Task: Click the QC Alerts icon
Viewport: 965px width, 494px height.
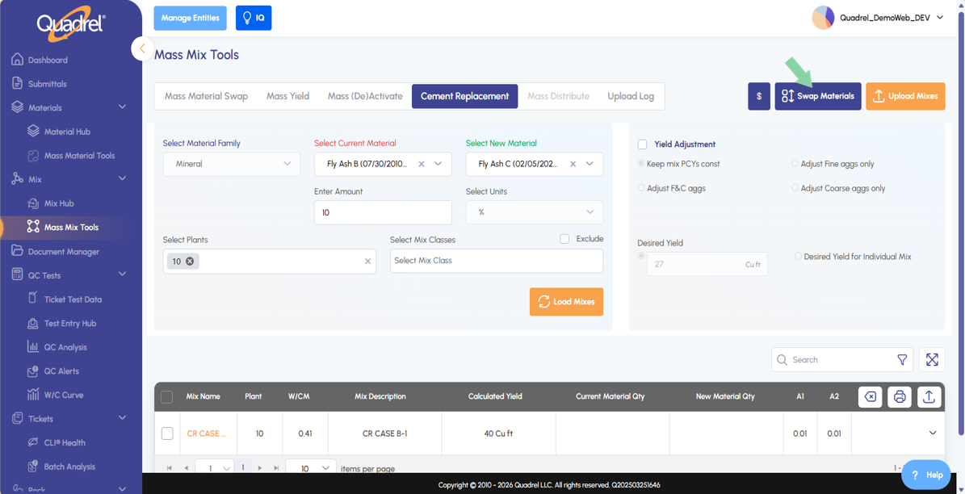Action: pyautogui.click(x=33, y=371)
